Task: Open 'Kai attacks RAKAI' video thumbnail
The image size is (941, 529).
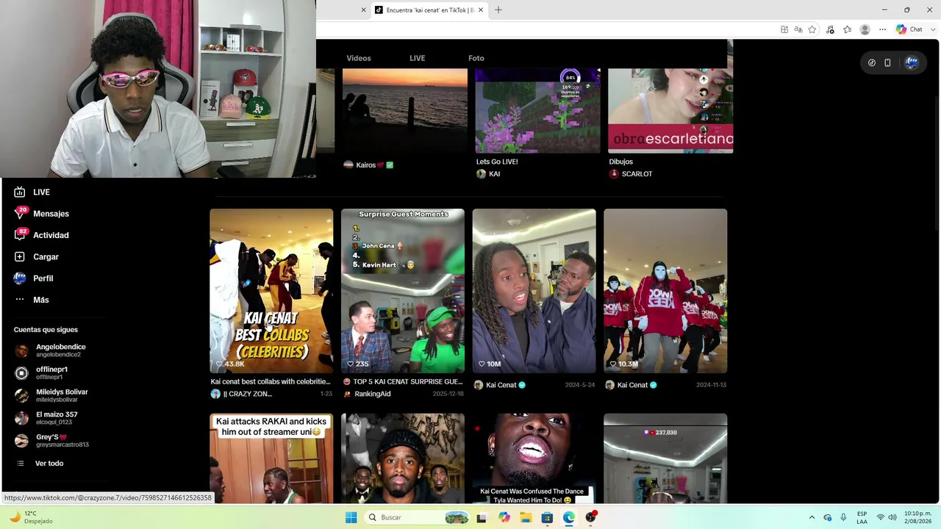Action: point(271,458)
